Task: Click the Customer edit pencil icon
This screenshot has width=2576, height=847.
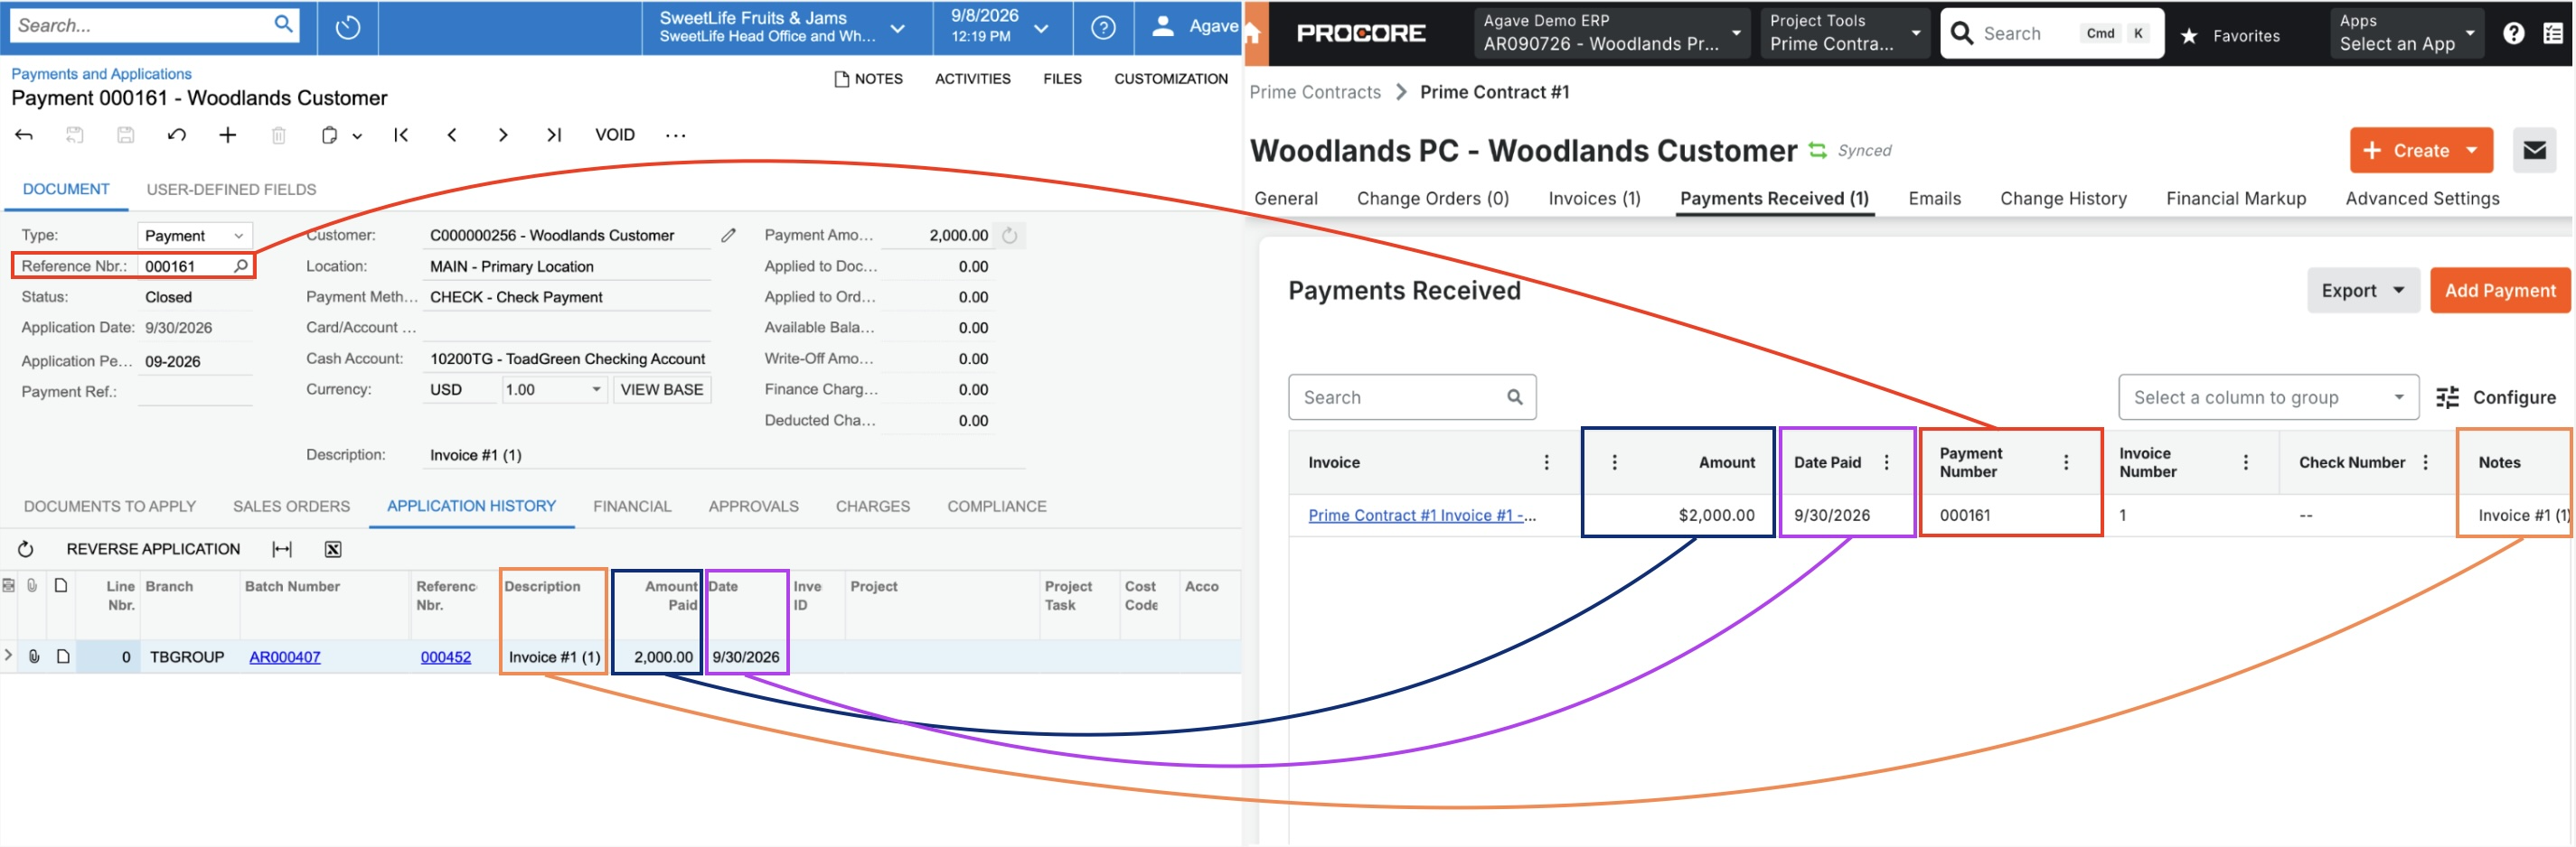Action: 729,236
